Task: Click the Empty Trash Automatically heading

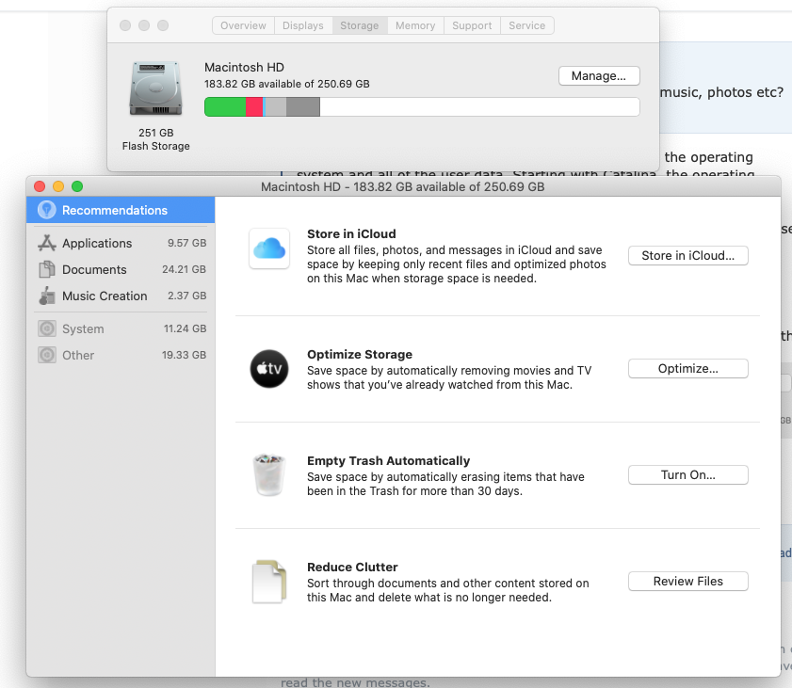Action: pyautogui.click(x=388, y=461)
